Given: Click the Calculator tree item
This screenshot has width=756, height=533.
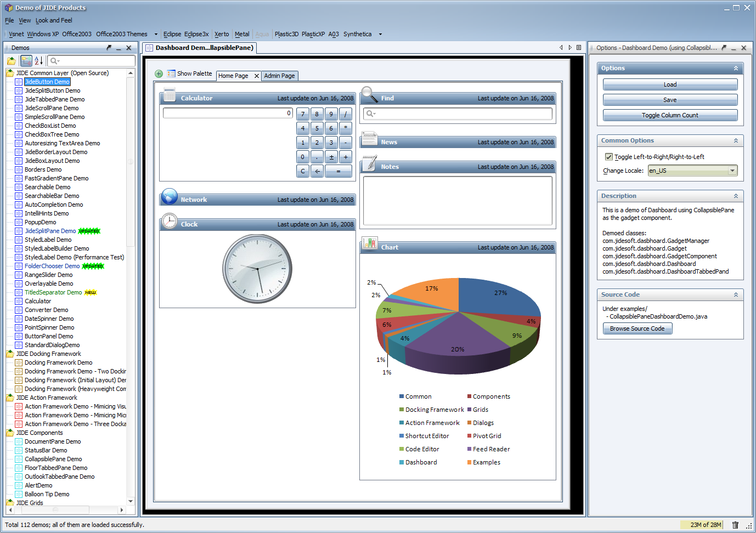Looking at the screenshot, I should (38, 301).
